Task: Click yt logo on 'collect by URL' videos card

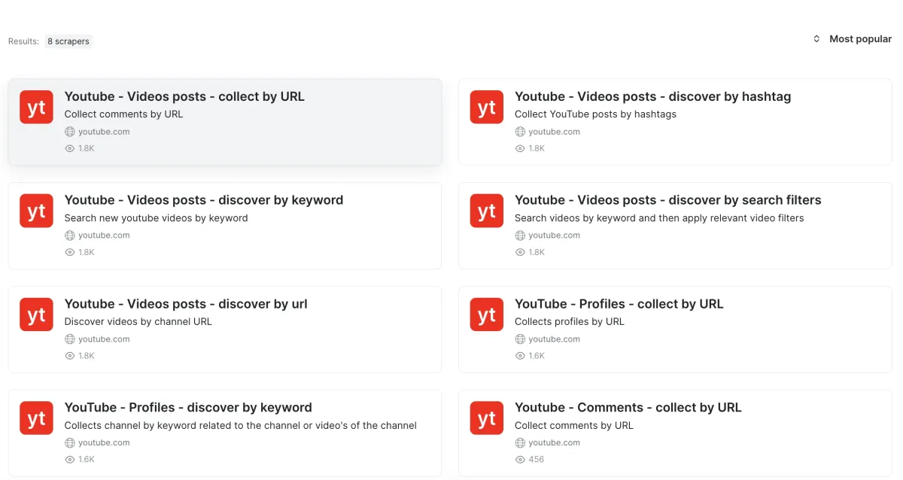Action: (36, 107)
